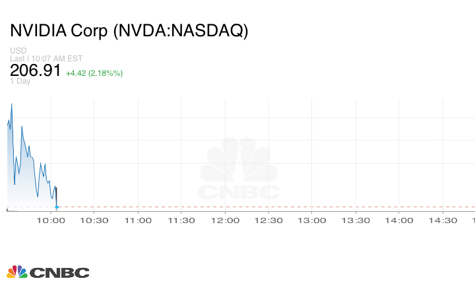Select the 11:00 time axis label

138,220
